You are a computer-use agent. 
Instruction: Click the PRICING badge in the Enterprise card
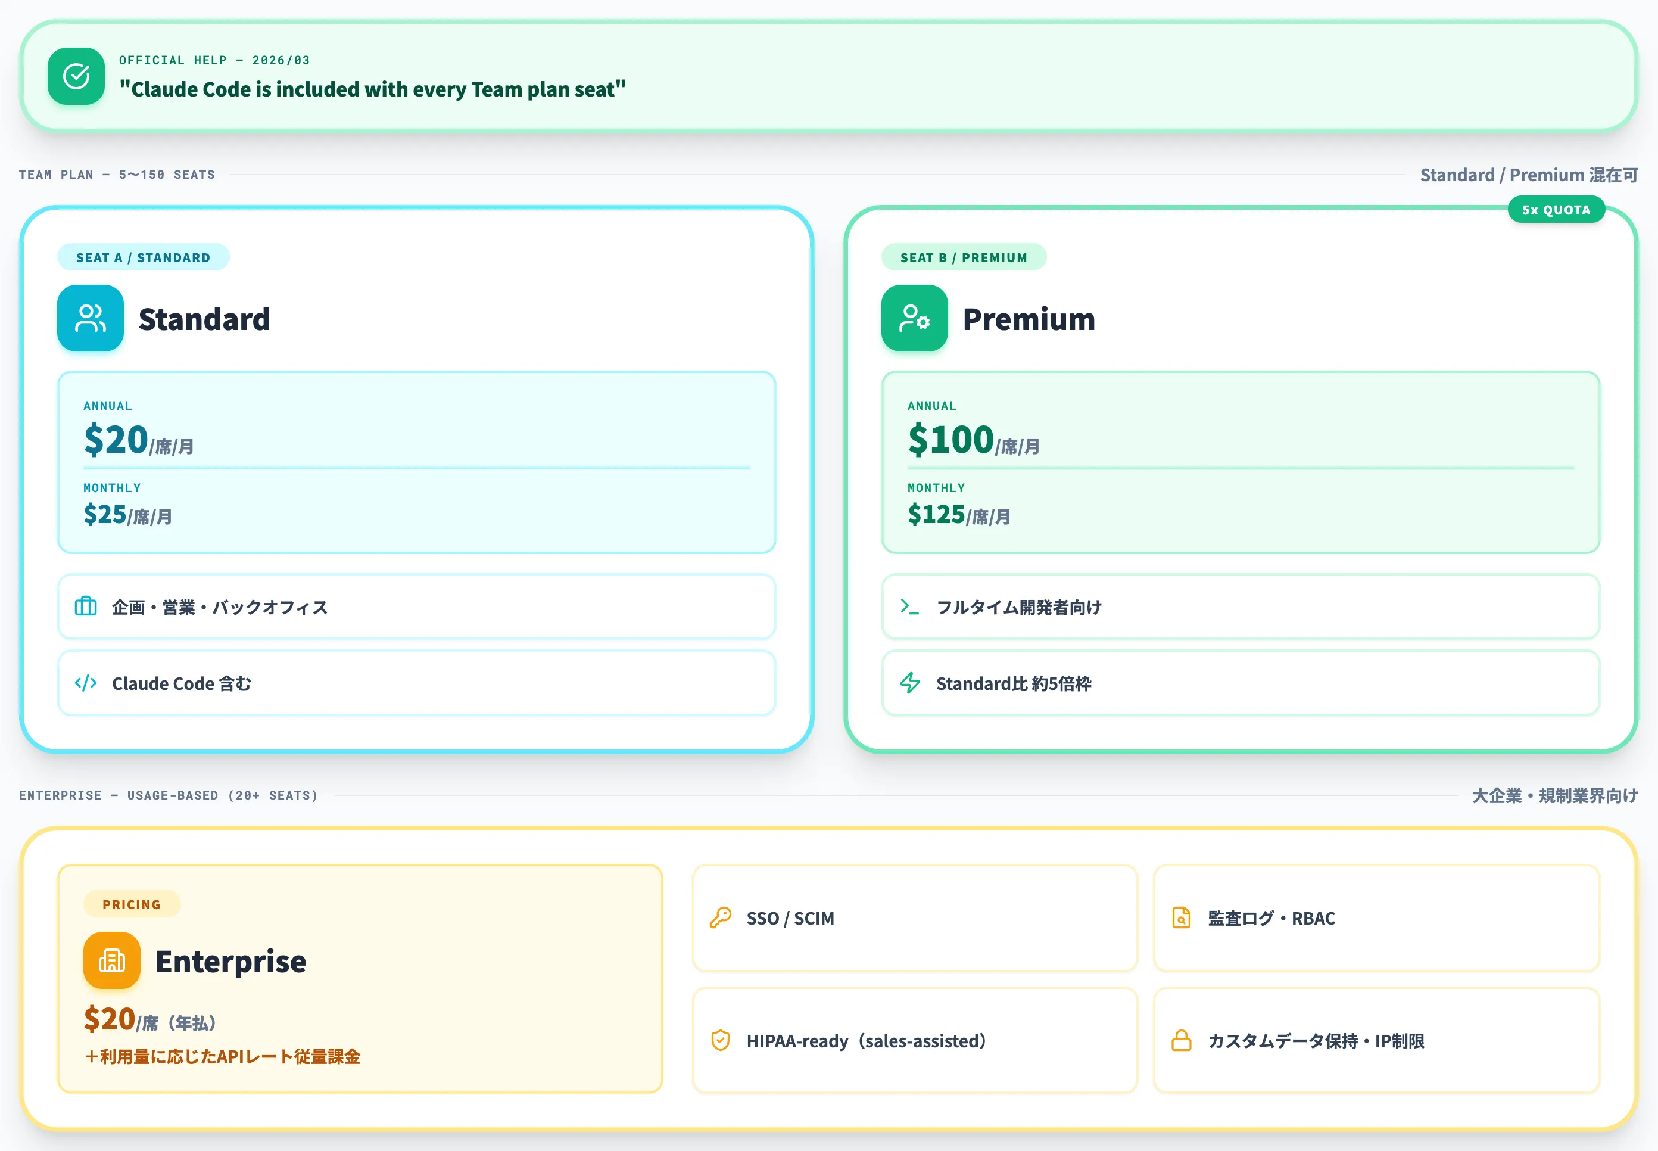(x=132, y=904)
